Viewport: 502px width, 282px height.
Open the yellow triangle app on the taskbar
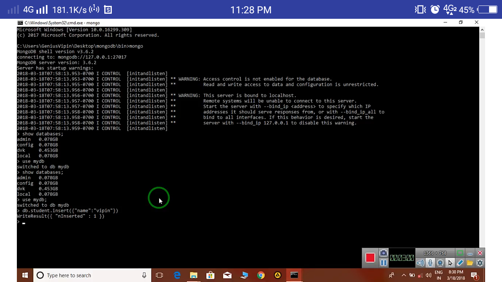[278, 275]
